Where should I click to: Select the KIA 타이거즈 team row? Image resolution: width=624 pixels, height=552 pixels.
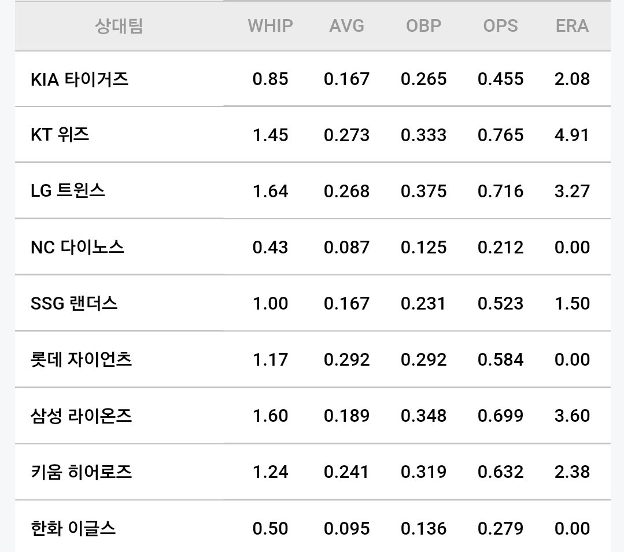pos(312,79)
